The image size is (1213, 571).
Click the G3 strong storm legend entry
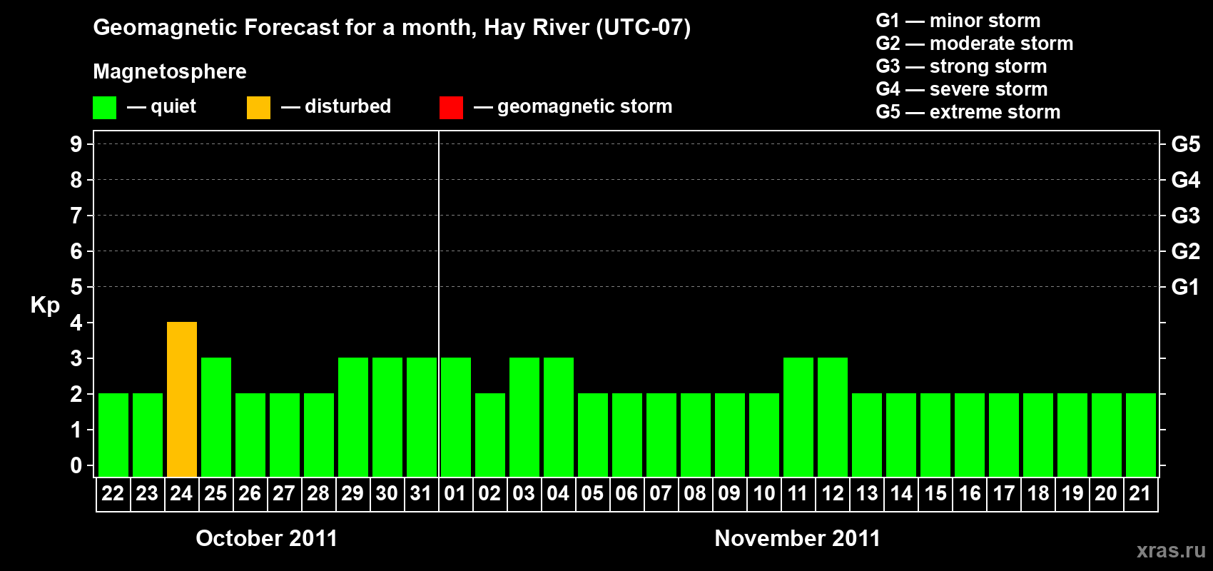click(x=961, y=66)
